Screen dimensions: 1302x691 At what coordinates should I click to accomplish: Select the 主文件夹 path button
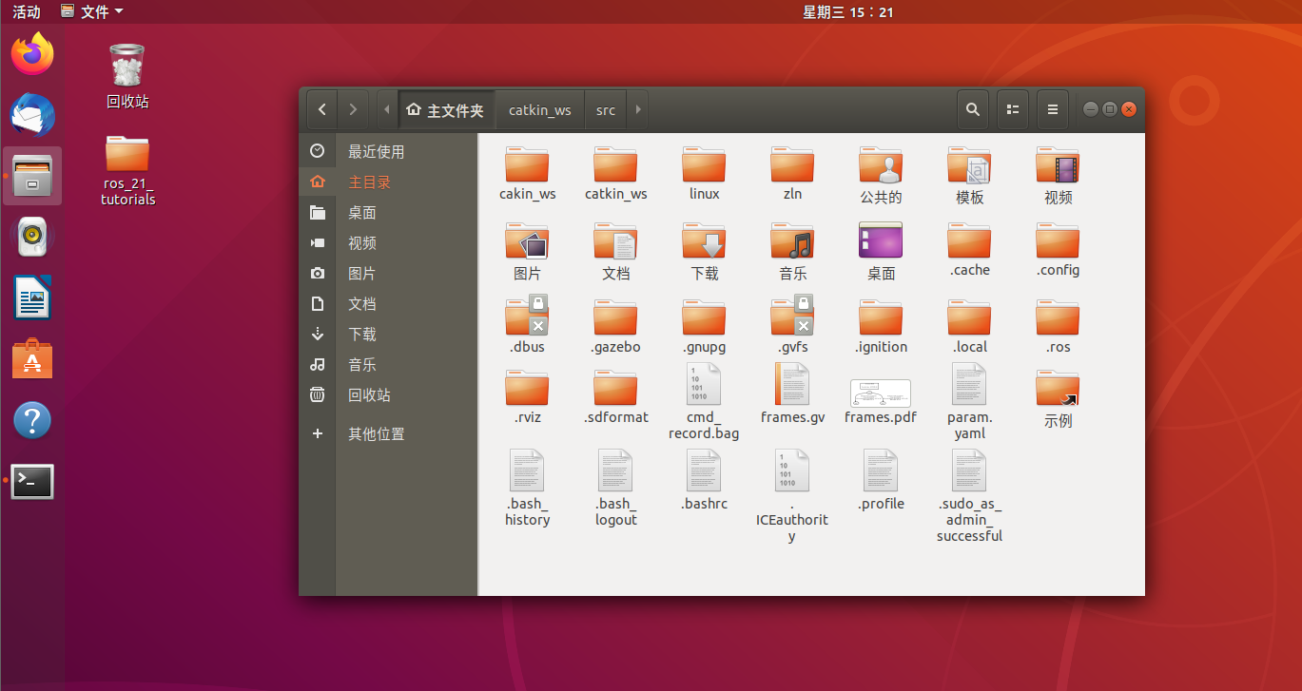(x=445, y=110)
